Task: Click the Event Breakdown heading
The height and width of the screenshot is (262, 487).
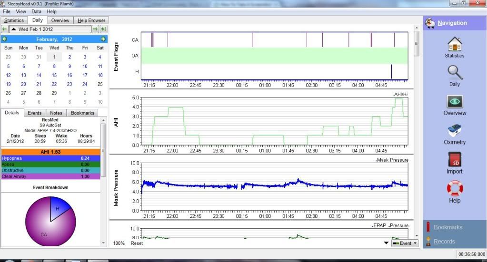Action: (x=50, y=188)
